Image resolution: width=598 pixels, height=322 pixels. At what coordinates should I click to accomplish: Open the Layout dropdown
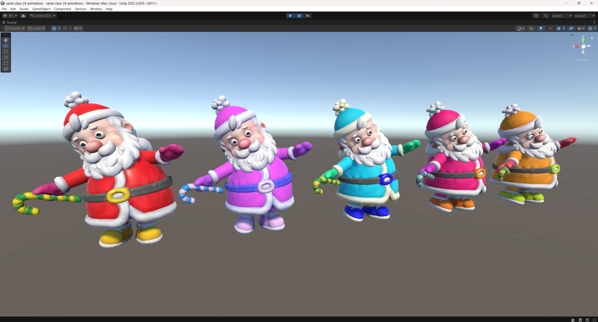click(585, 15)
